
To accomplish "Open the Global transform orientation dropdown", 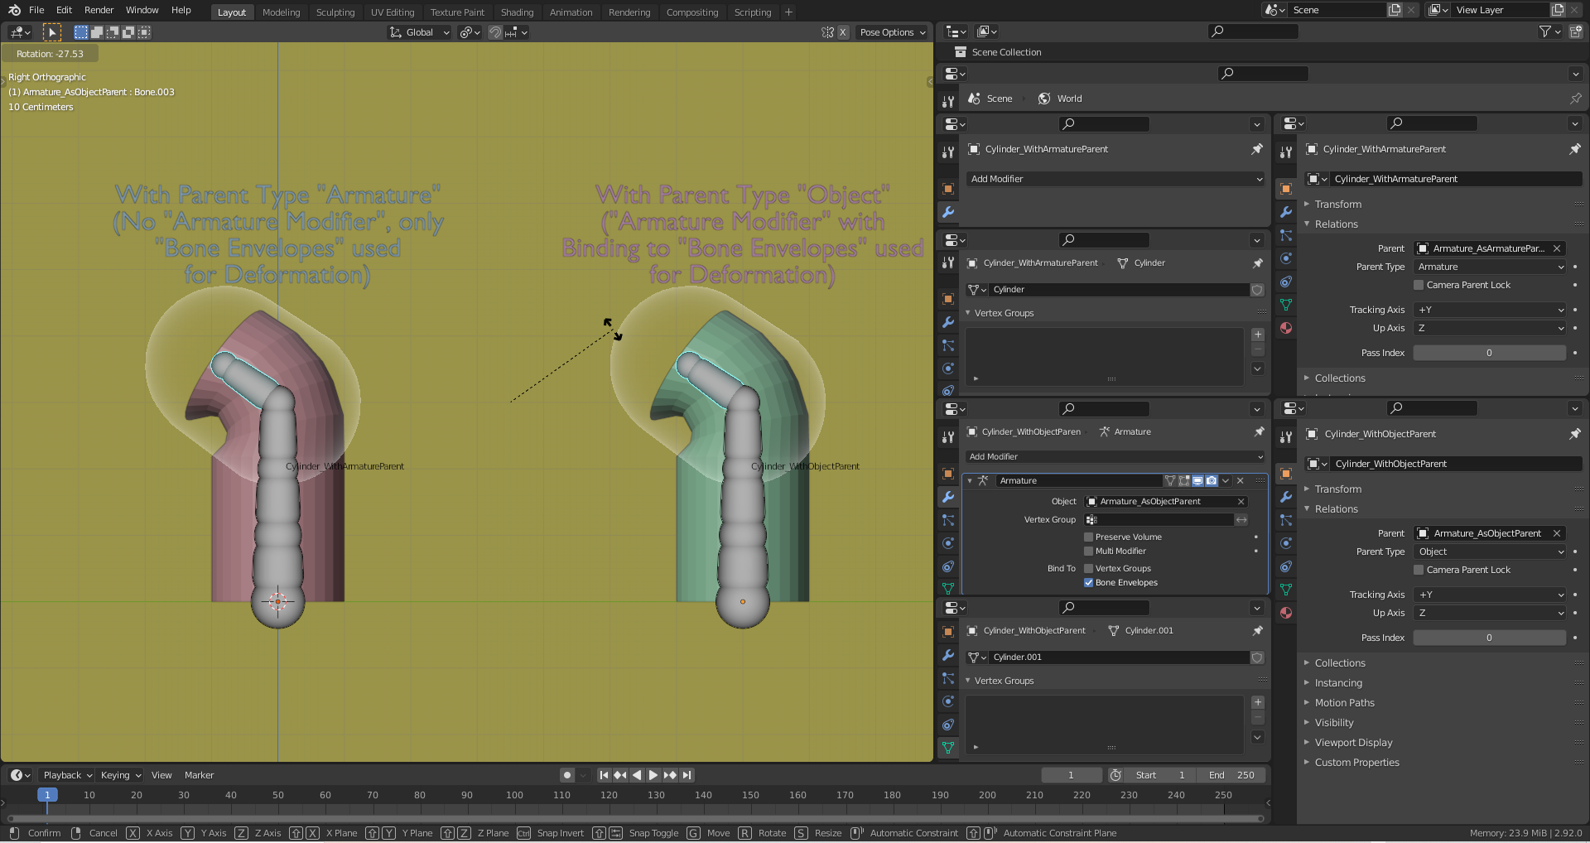I will 420,32.
